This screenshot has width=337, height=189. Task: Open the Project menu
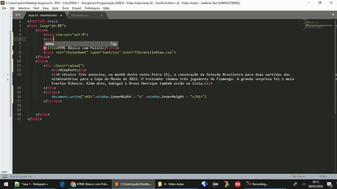tap(77, 8)
